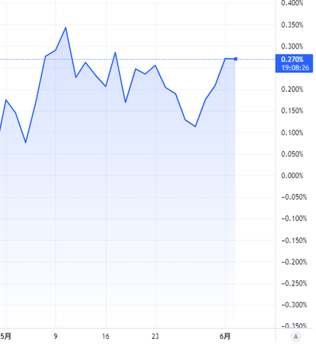Select date label 16 on time axis
This screenshot has height=346, width=316.
coord(106,336)
